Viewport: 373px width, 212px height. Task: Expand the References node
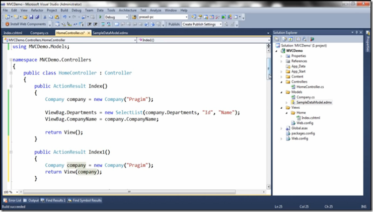pos(282,61)
